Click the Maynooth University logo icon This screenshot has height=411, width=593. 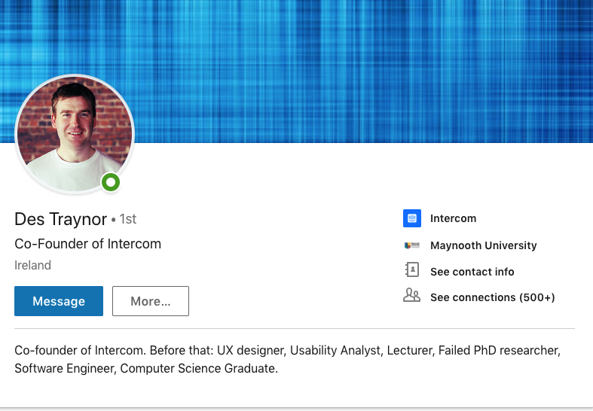(x=412, y=245)
